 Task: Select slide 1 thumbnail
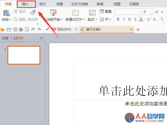click(x=24, y=55)
